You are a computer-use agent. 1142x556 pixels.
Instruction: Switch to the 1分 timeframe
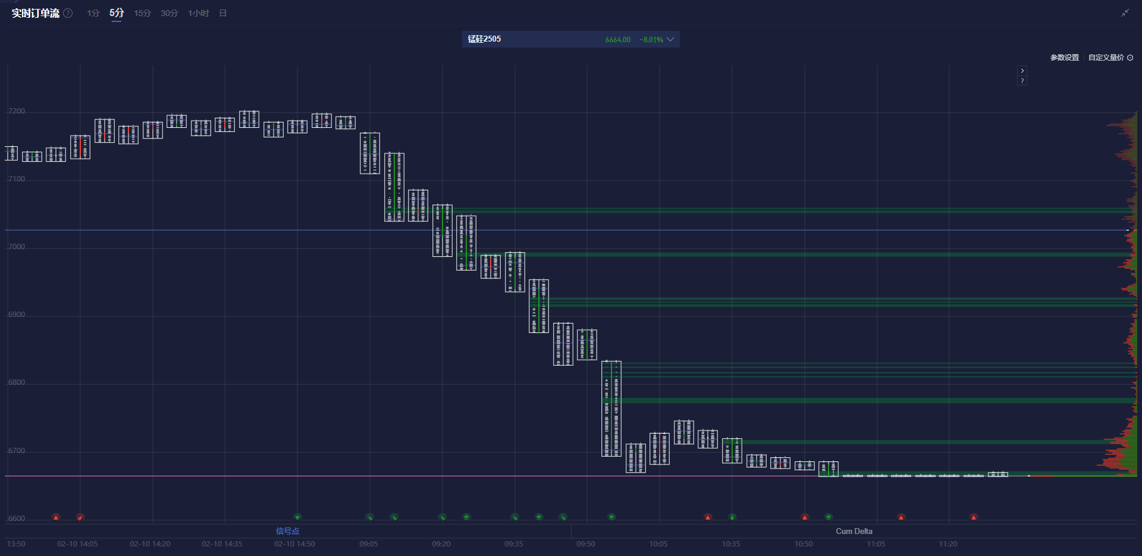tap(93, 13)
